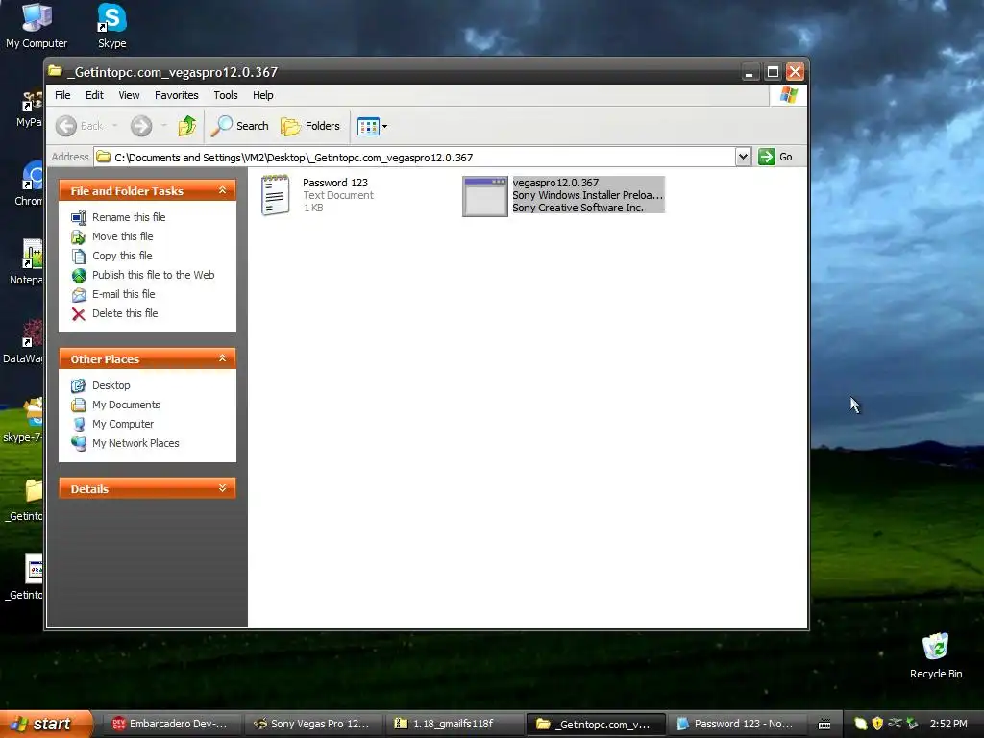Click the Back navigation arrow
The width and height of the screenshot is (984, 738).
66,126
